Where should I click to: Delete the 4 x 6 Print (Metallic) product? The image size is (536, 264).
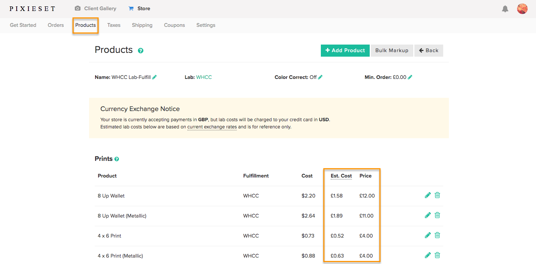tap(438, 255)
